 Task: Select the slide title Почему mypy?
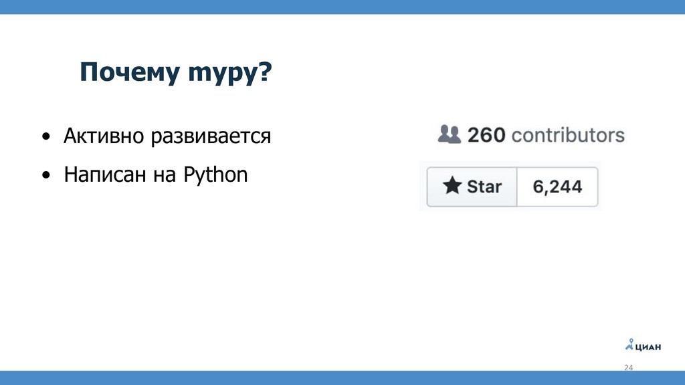[x=176, y=72]
